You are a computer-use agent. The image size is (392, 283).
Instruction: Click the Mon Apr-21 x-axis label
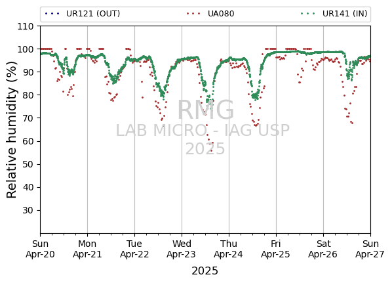coord(87,249)
